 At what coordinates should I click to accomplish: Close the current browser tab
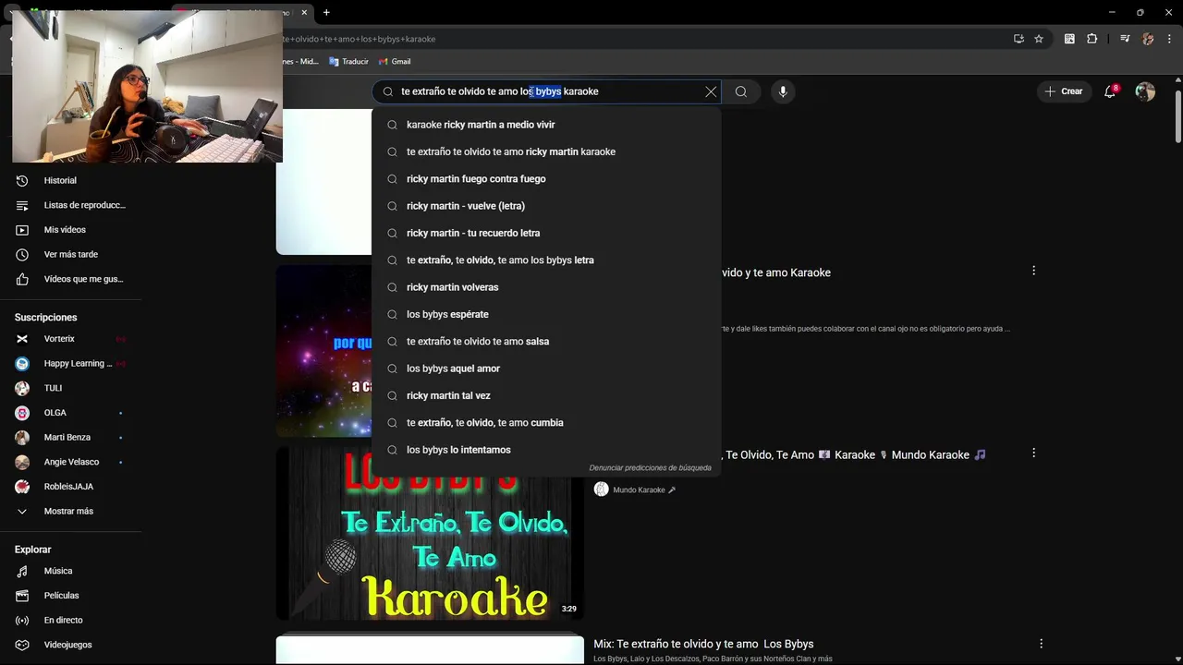pos(304,12)
